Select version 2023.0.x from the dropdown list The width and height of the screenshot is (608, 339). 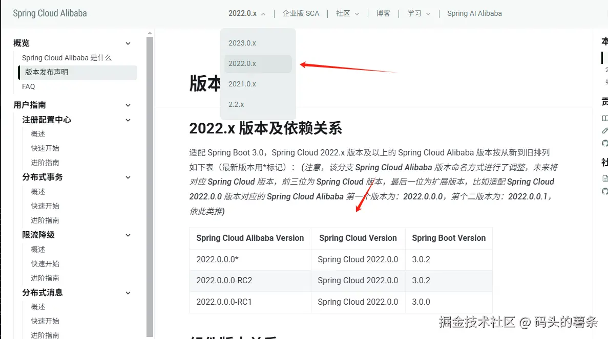click(x=258, y=43)
